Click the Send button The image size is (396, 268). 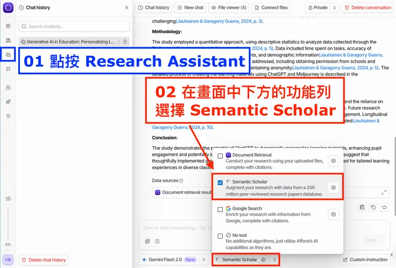click(374, 240)
